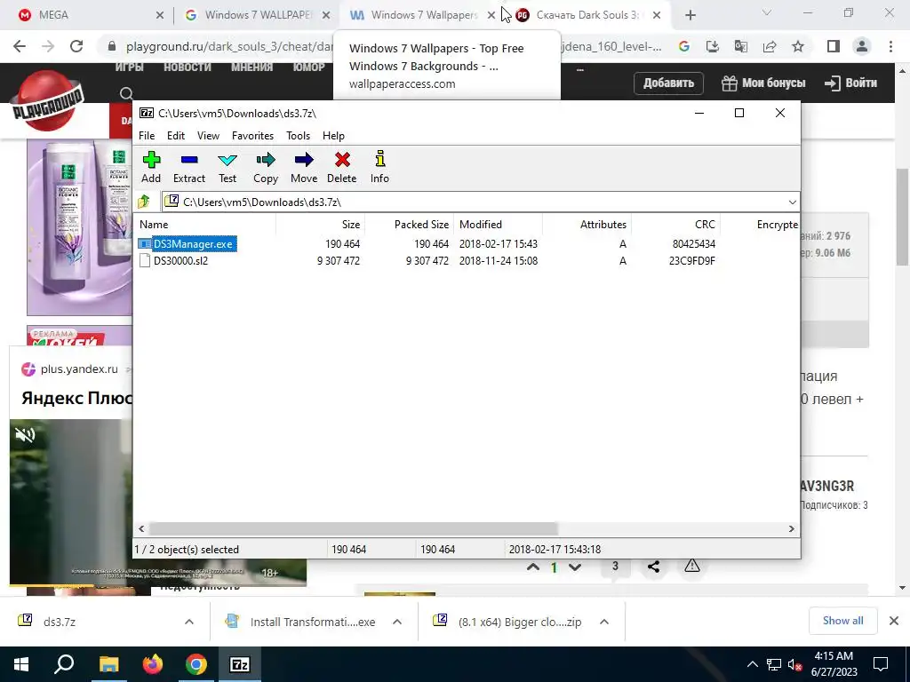The image size is (910, 682).
Task: Click the Playground search magnifier icon
Action: (x=126, y=93)
